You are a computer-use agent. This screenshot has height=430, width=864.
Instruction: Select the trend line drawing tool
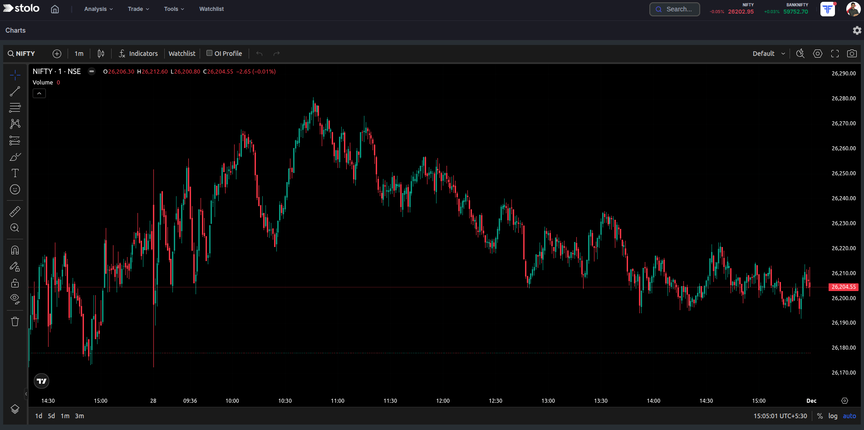[15, 91]
